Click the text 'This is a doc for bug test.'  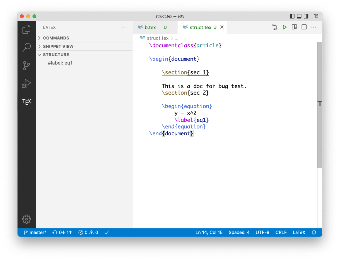[204, 86]
